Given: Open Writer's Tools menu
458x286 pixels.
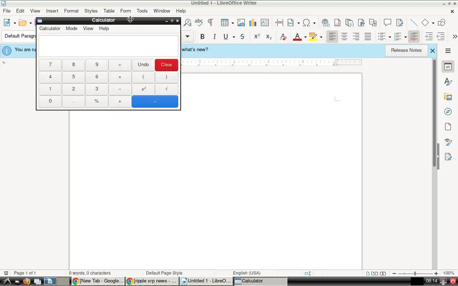Looking at the screenshot, I should point(142,11).
